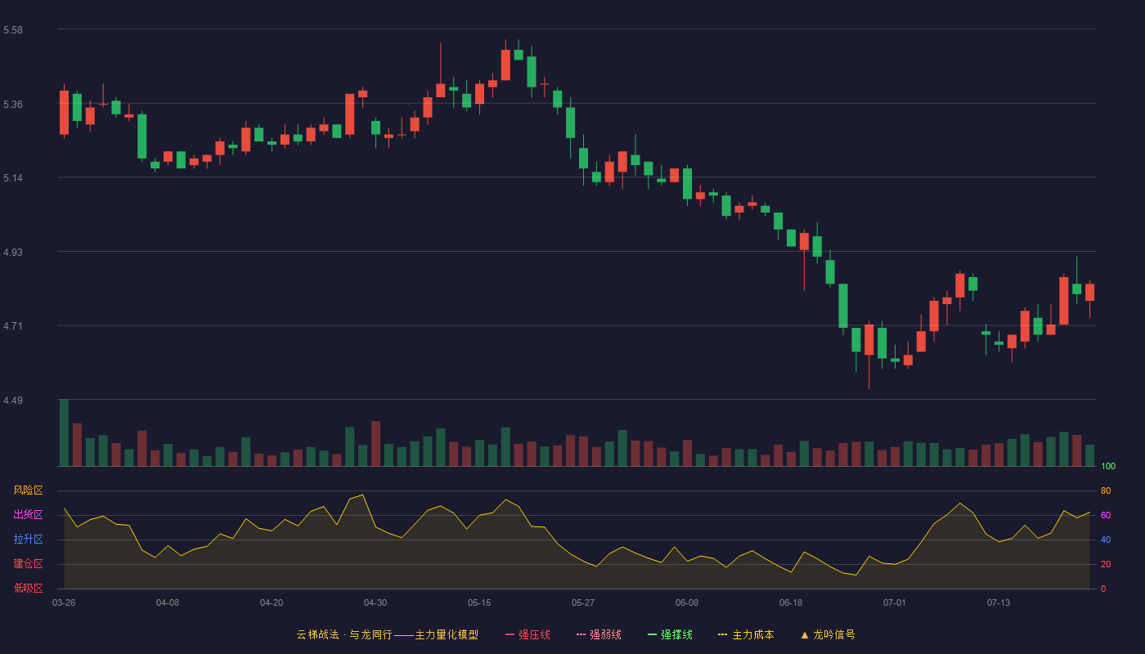Select the 低吸区 zone label

pyautogui.click(x=28, y=589)
